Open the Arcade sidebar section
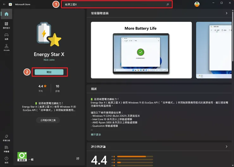This screenshot has width=234, height=167. (x=6, y=48)
